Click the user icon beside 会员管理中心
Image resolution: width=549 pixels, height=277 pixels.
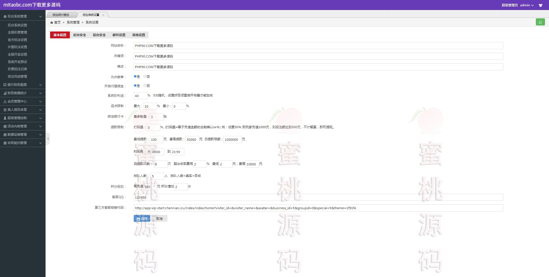[x=5, y=102]
